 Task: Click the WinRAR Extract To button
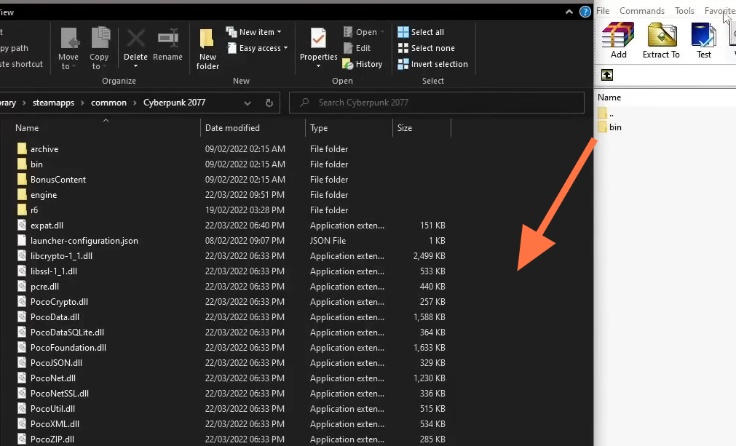coord(661,41)
